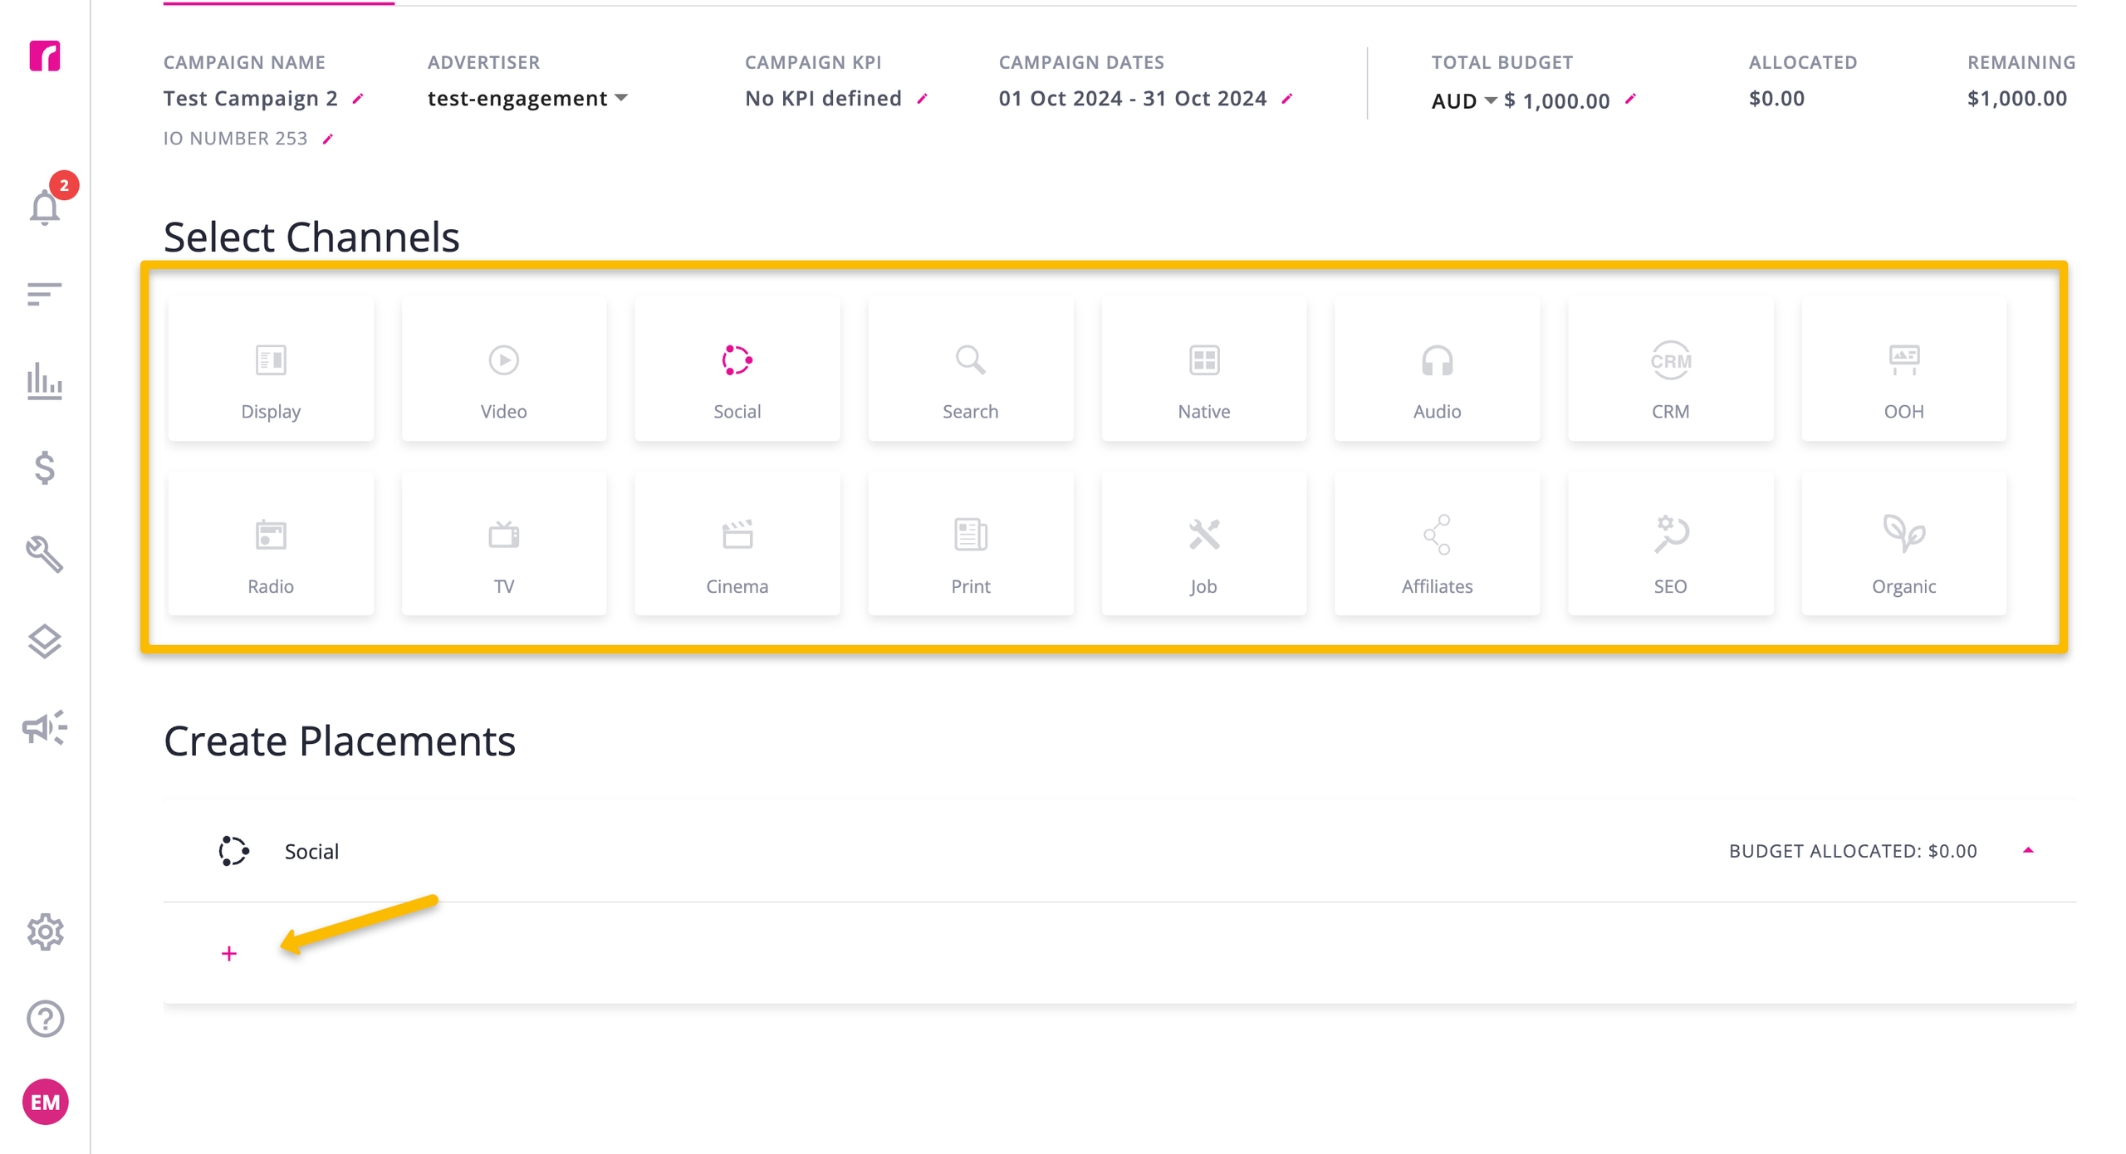Toggle the Social channel tile
The width and height of the screenshot is (2126, 1154).
737,370
